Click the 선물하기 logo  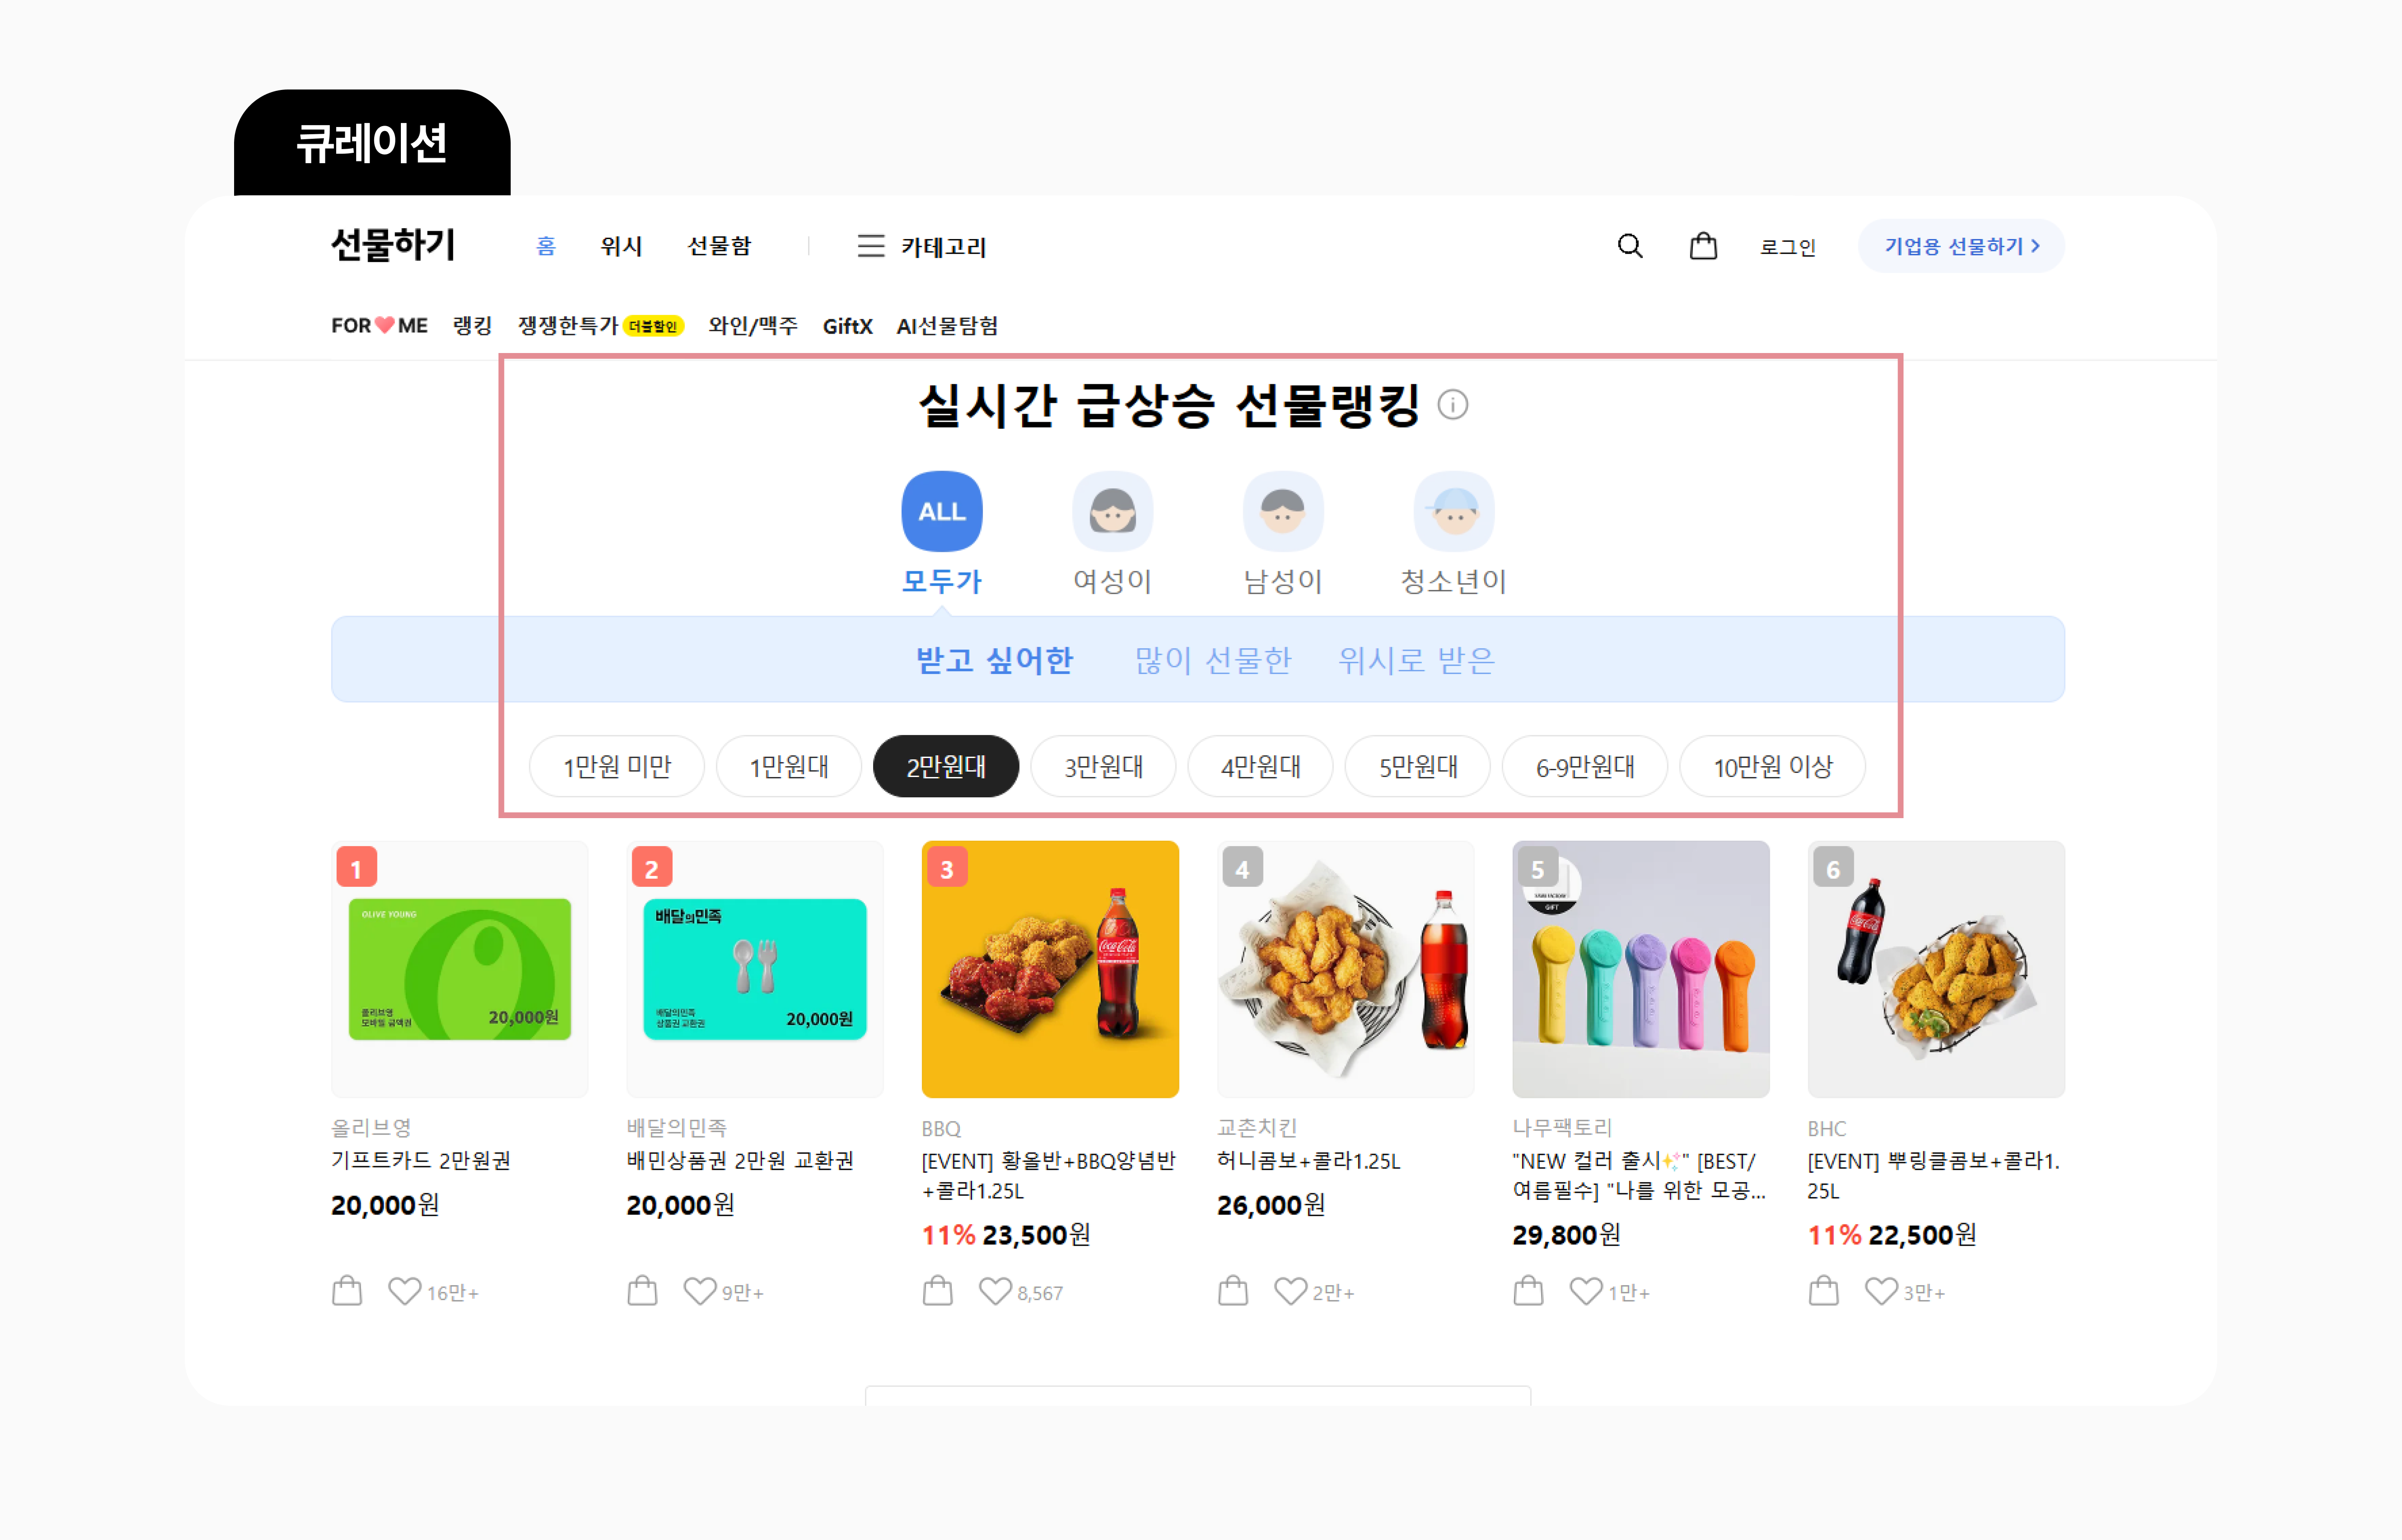click(x=393, y=245)
